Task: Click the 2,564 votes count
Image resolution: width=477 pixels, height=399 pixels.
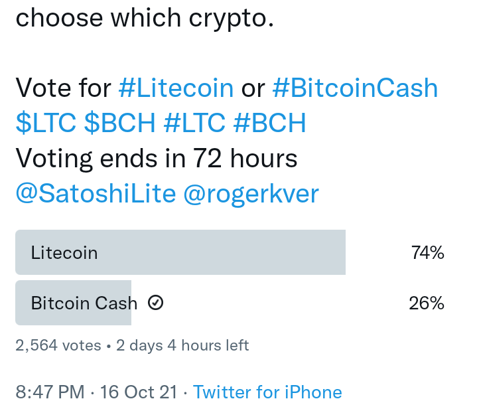Action: [x=58, y=345]
